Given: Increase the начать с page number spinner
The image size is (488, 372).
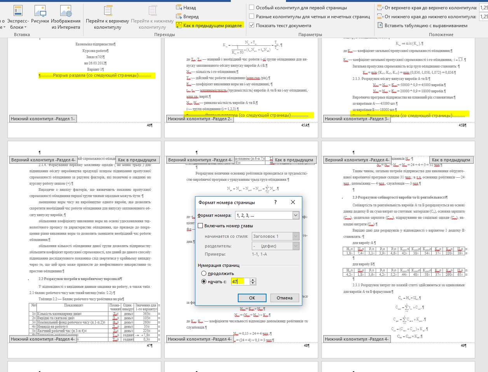Looking at the screenshot, I should point(253,280).
